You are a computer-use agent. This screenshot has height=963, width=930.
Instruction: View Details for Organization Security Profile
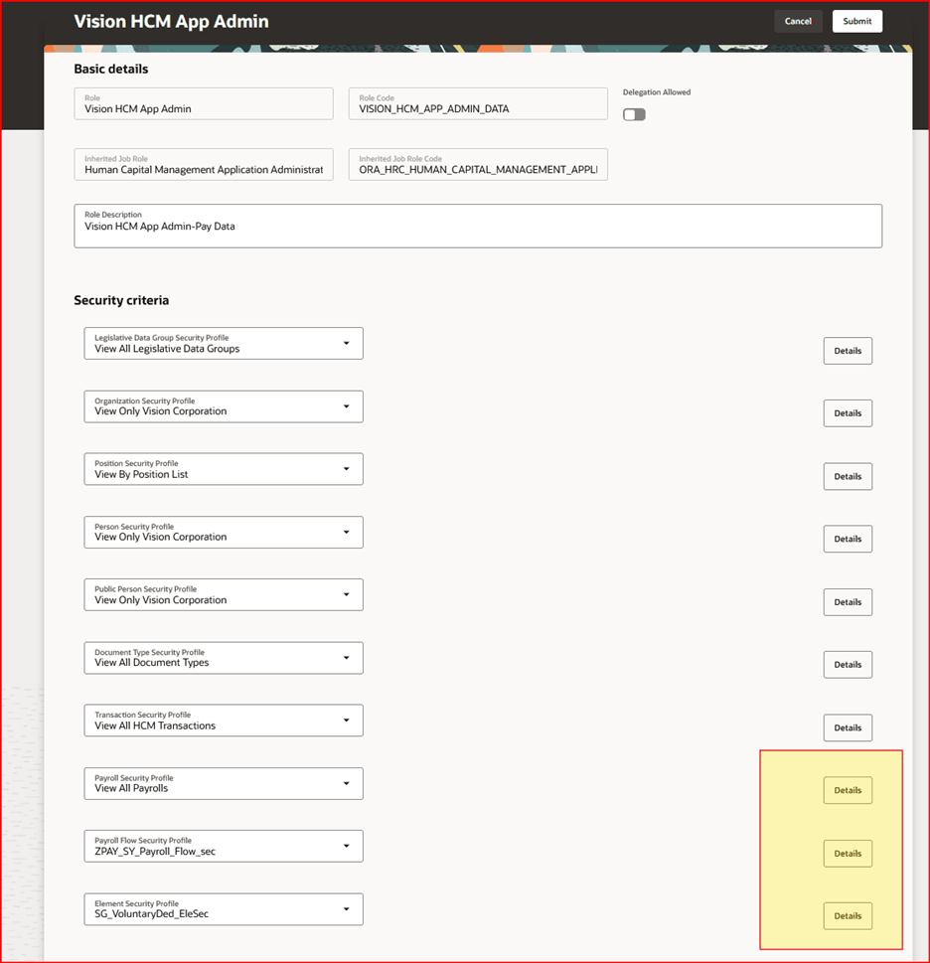tap(848, 413)
